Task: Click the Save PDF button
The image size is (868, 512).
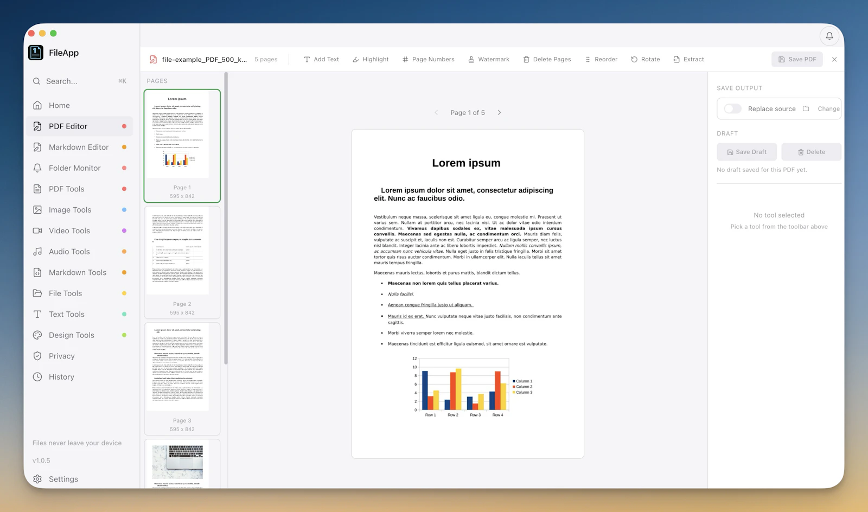Action: [797, 60]
